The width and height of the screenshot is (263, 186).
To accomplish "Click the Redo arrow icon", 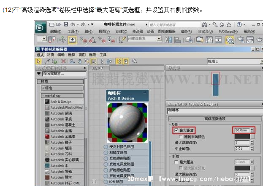I will click(x=83, y=24).
